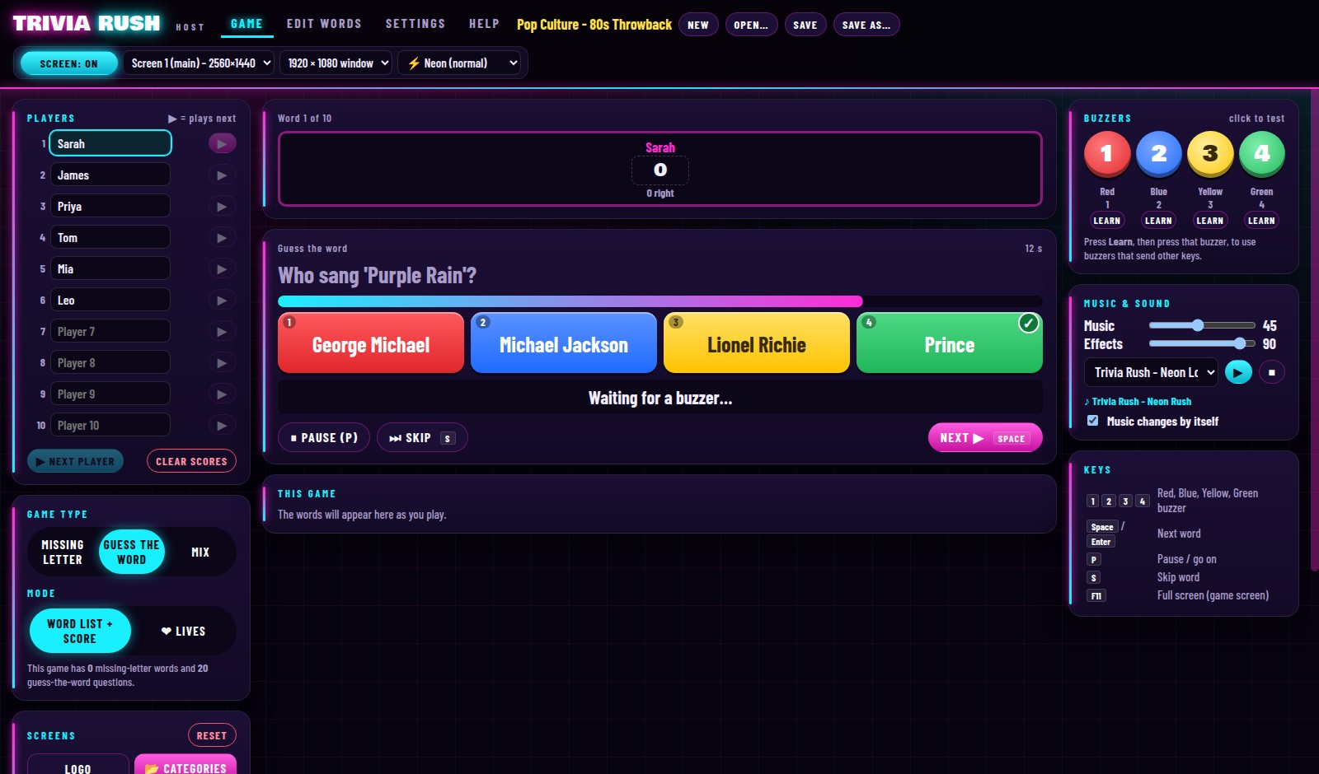Click the question timer progress bar
This screenshot has height=774, width=1319.
click(660, 301)
